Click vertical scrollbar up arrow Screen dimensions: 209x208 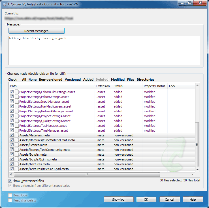point(197,85)
